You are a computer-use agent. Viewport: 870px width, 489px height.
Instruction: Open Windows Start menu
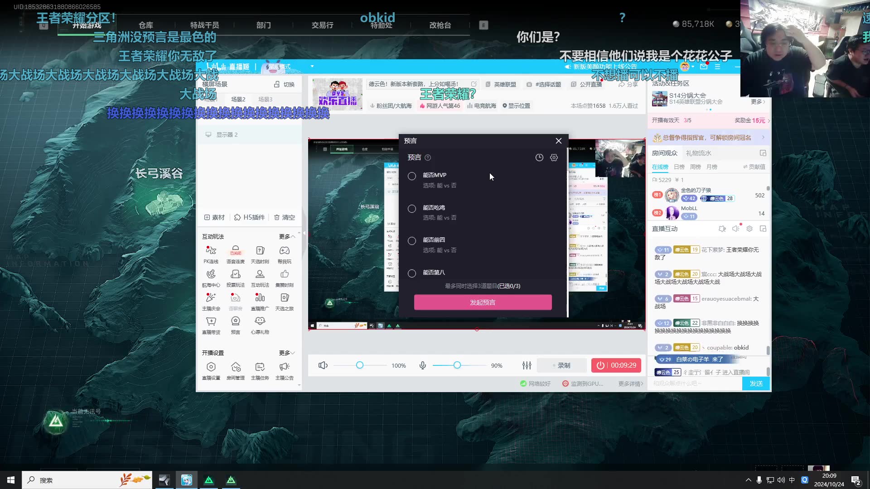pyautogui.click(x=11, y=480)
